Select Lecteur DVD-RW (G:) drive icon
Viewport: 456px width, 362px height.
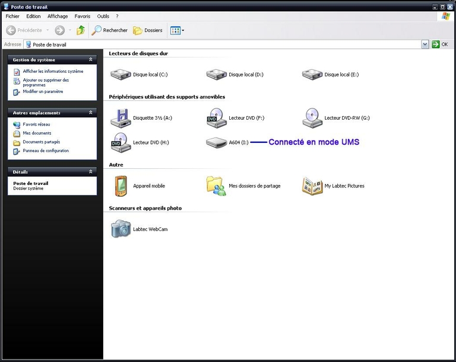pyautogui.click(x=312, y=118)
